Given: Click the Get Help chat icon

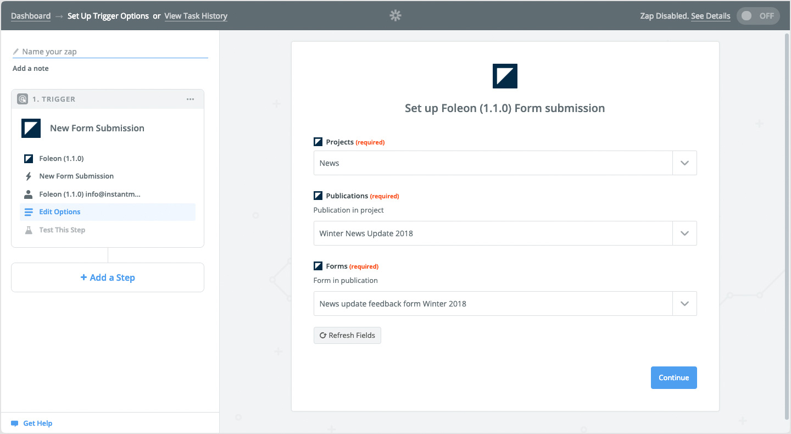Looking at the screenshot, I should [15, 424].
